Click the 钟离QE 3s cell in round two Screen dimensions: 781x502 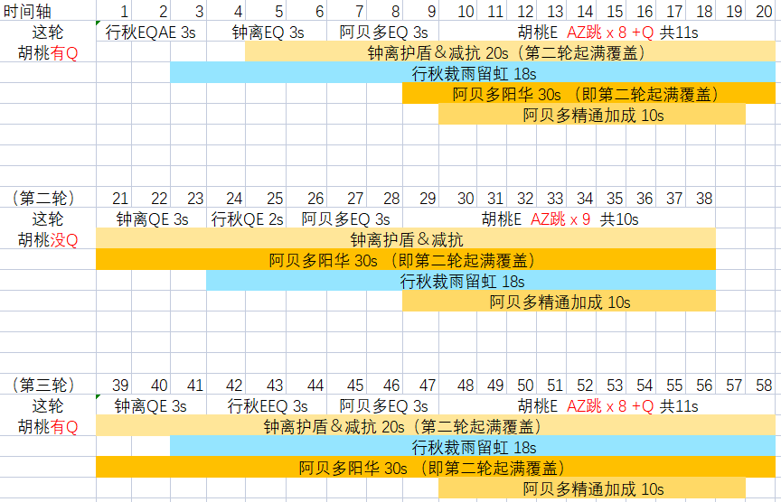tap(152, 218)
